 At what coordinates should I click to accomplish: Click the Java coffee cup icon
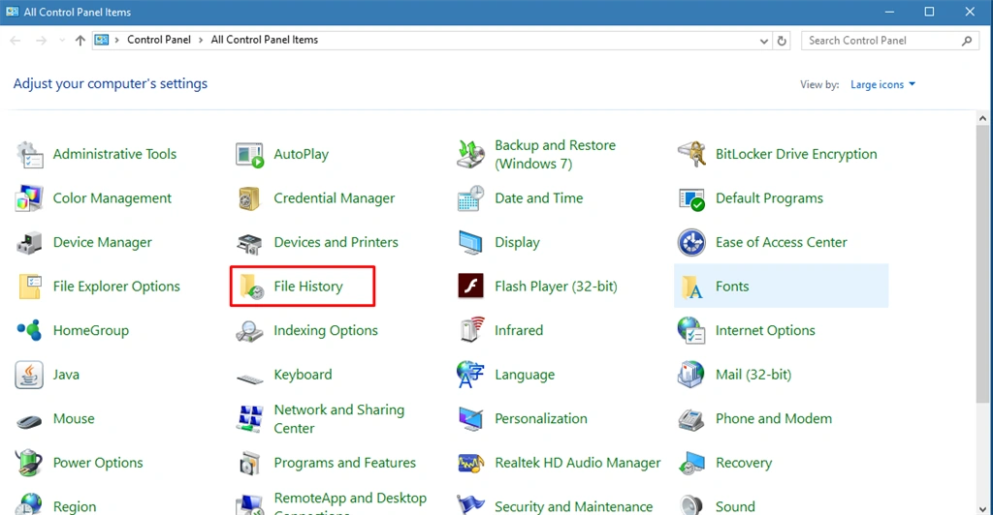pyautogui.click(x=29, y=375)
